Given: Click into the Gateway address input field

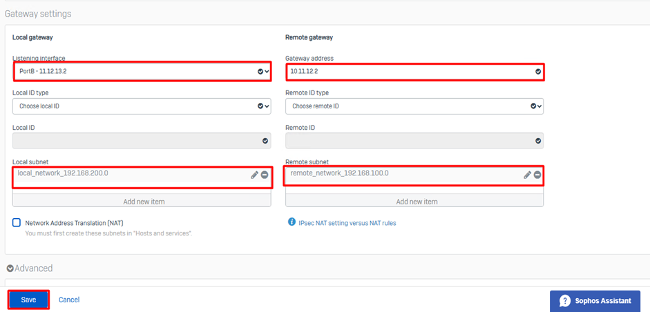Looking at the screenshot, I should tap(408, 71).
